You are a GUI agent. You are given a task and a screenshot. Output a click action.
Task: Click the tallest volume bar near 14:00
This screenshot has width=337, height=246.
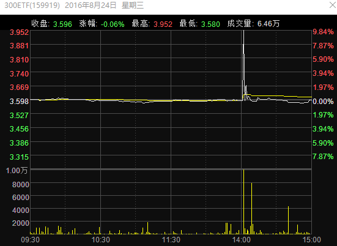coord(243,202)
